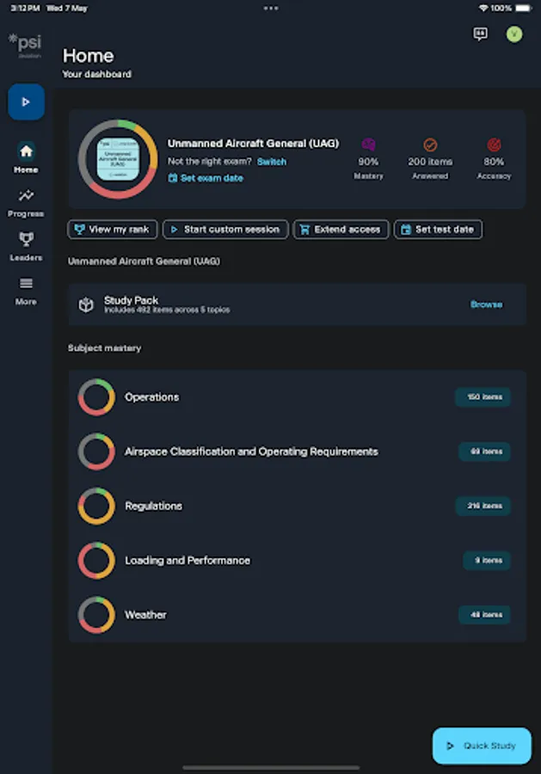The width and height of the screenshot is (541, 774).
Task: Click the items badge for Airspace Classification
Action: coord(484,451)
